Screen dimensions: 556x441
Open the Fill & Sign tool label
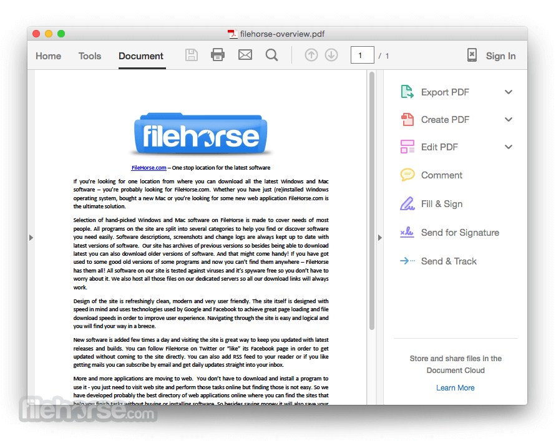pos(441,204)
